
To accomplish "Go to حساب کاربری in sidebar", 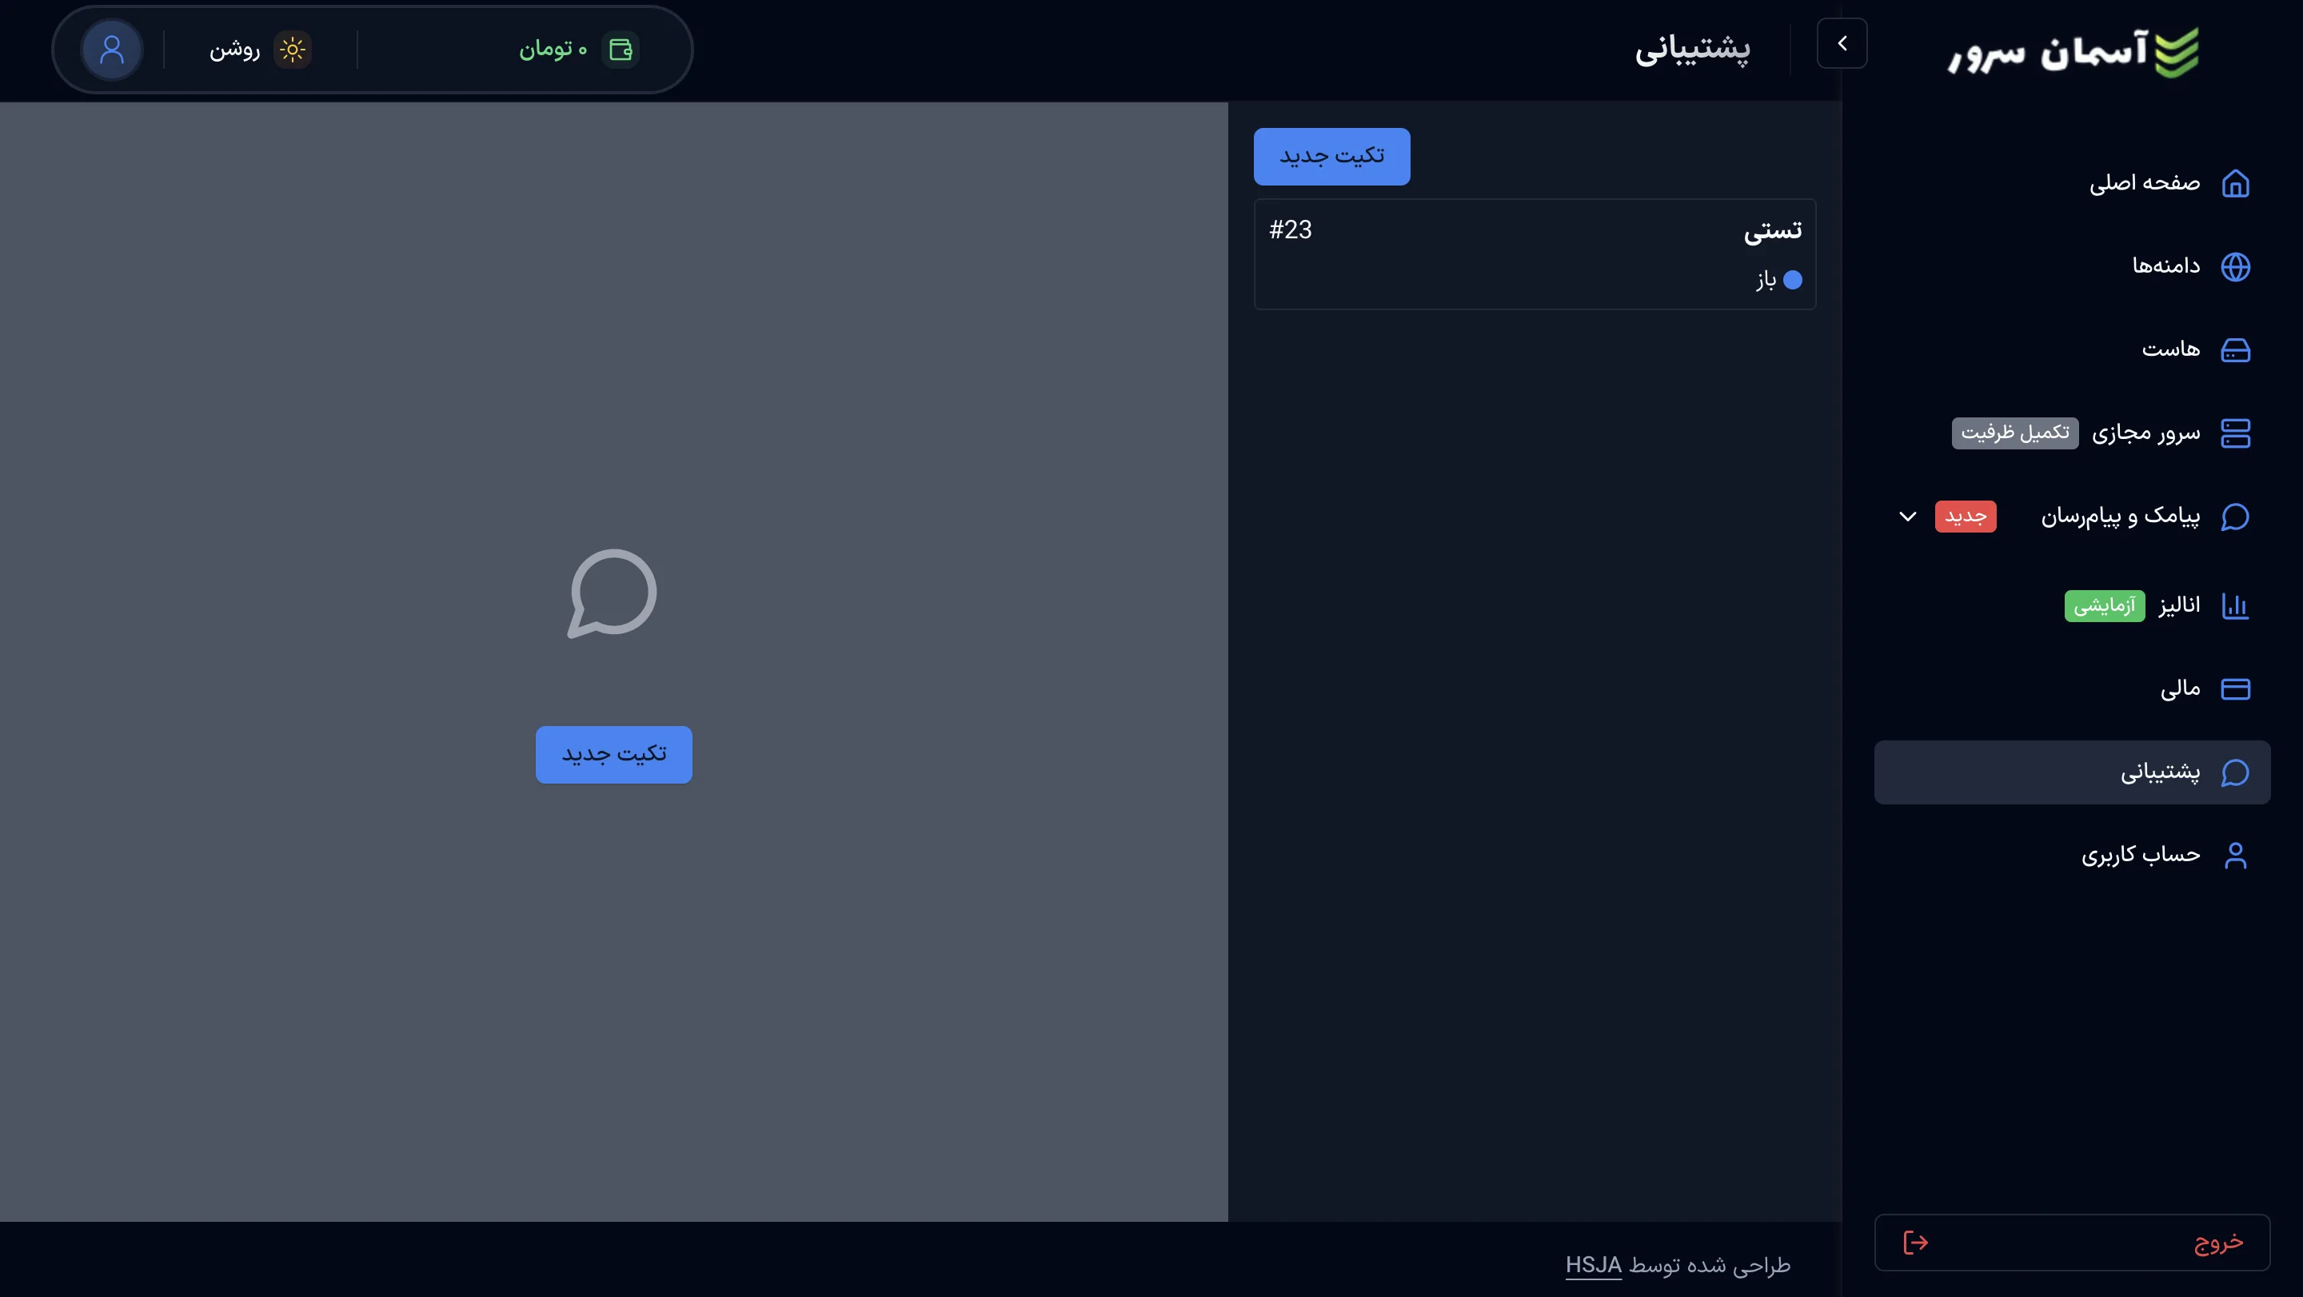I will point(2141,856).
